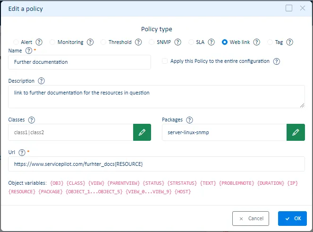Show help for Apply this Policy option
Screen dimensions: 313x232
point(277,61)
